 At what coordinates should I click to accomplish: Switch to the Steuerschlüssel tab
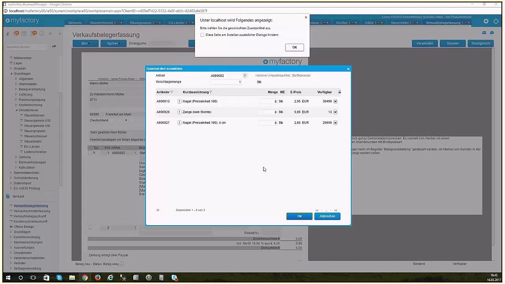pos(101,23)
